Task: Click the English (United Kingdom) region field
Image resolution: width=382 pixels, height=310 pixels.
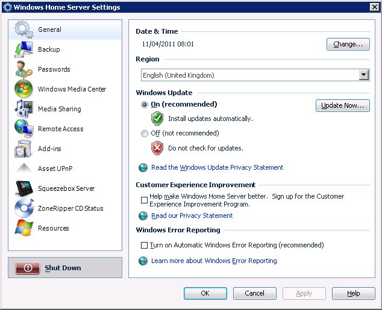Action: click(255, 75)
